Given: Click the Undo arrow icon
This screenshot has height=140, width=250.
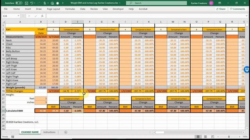Looking at the screenshot, I should point(32,3).
